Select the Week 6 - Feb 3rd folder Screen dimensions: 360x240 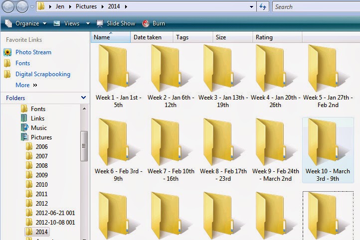tap(119, 150)
